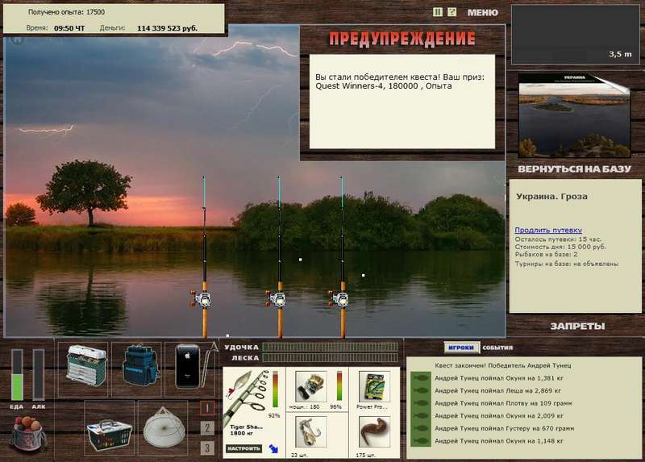The width and height of the screenshot is (645, 462).
Task: Click ВЕРНУТЬСЯ НА БАЗУ
Action: pos(574,169)
